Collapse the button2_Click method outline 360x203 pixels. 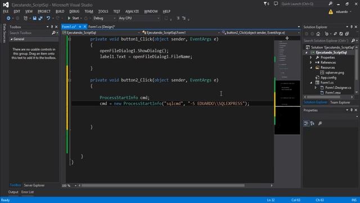click(70, 80)
